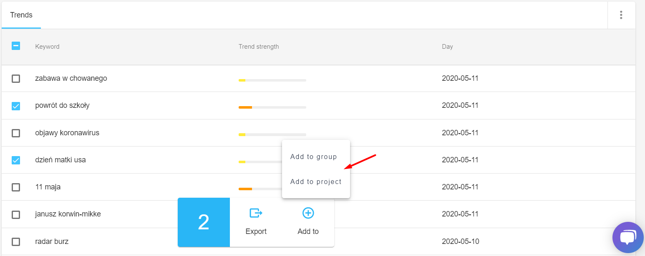Image resolution: width=645 pixels, height=256 pixels.
Task: Click keyword text 11 maja
Action: point(48,187)
